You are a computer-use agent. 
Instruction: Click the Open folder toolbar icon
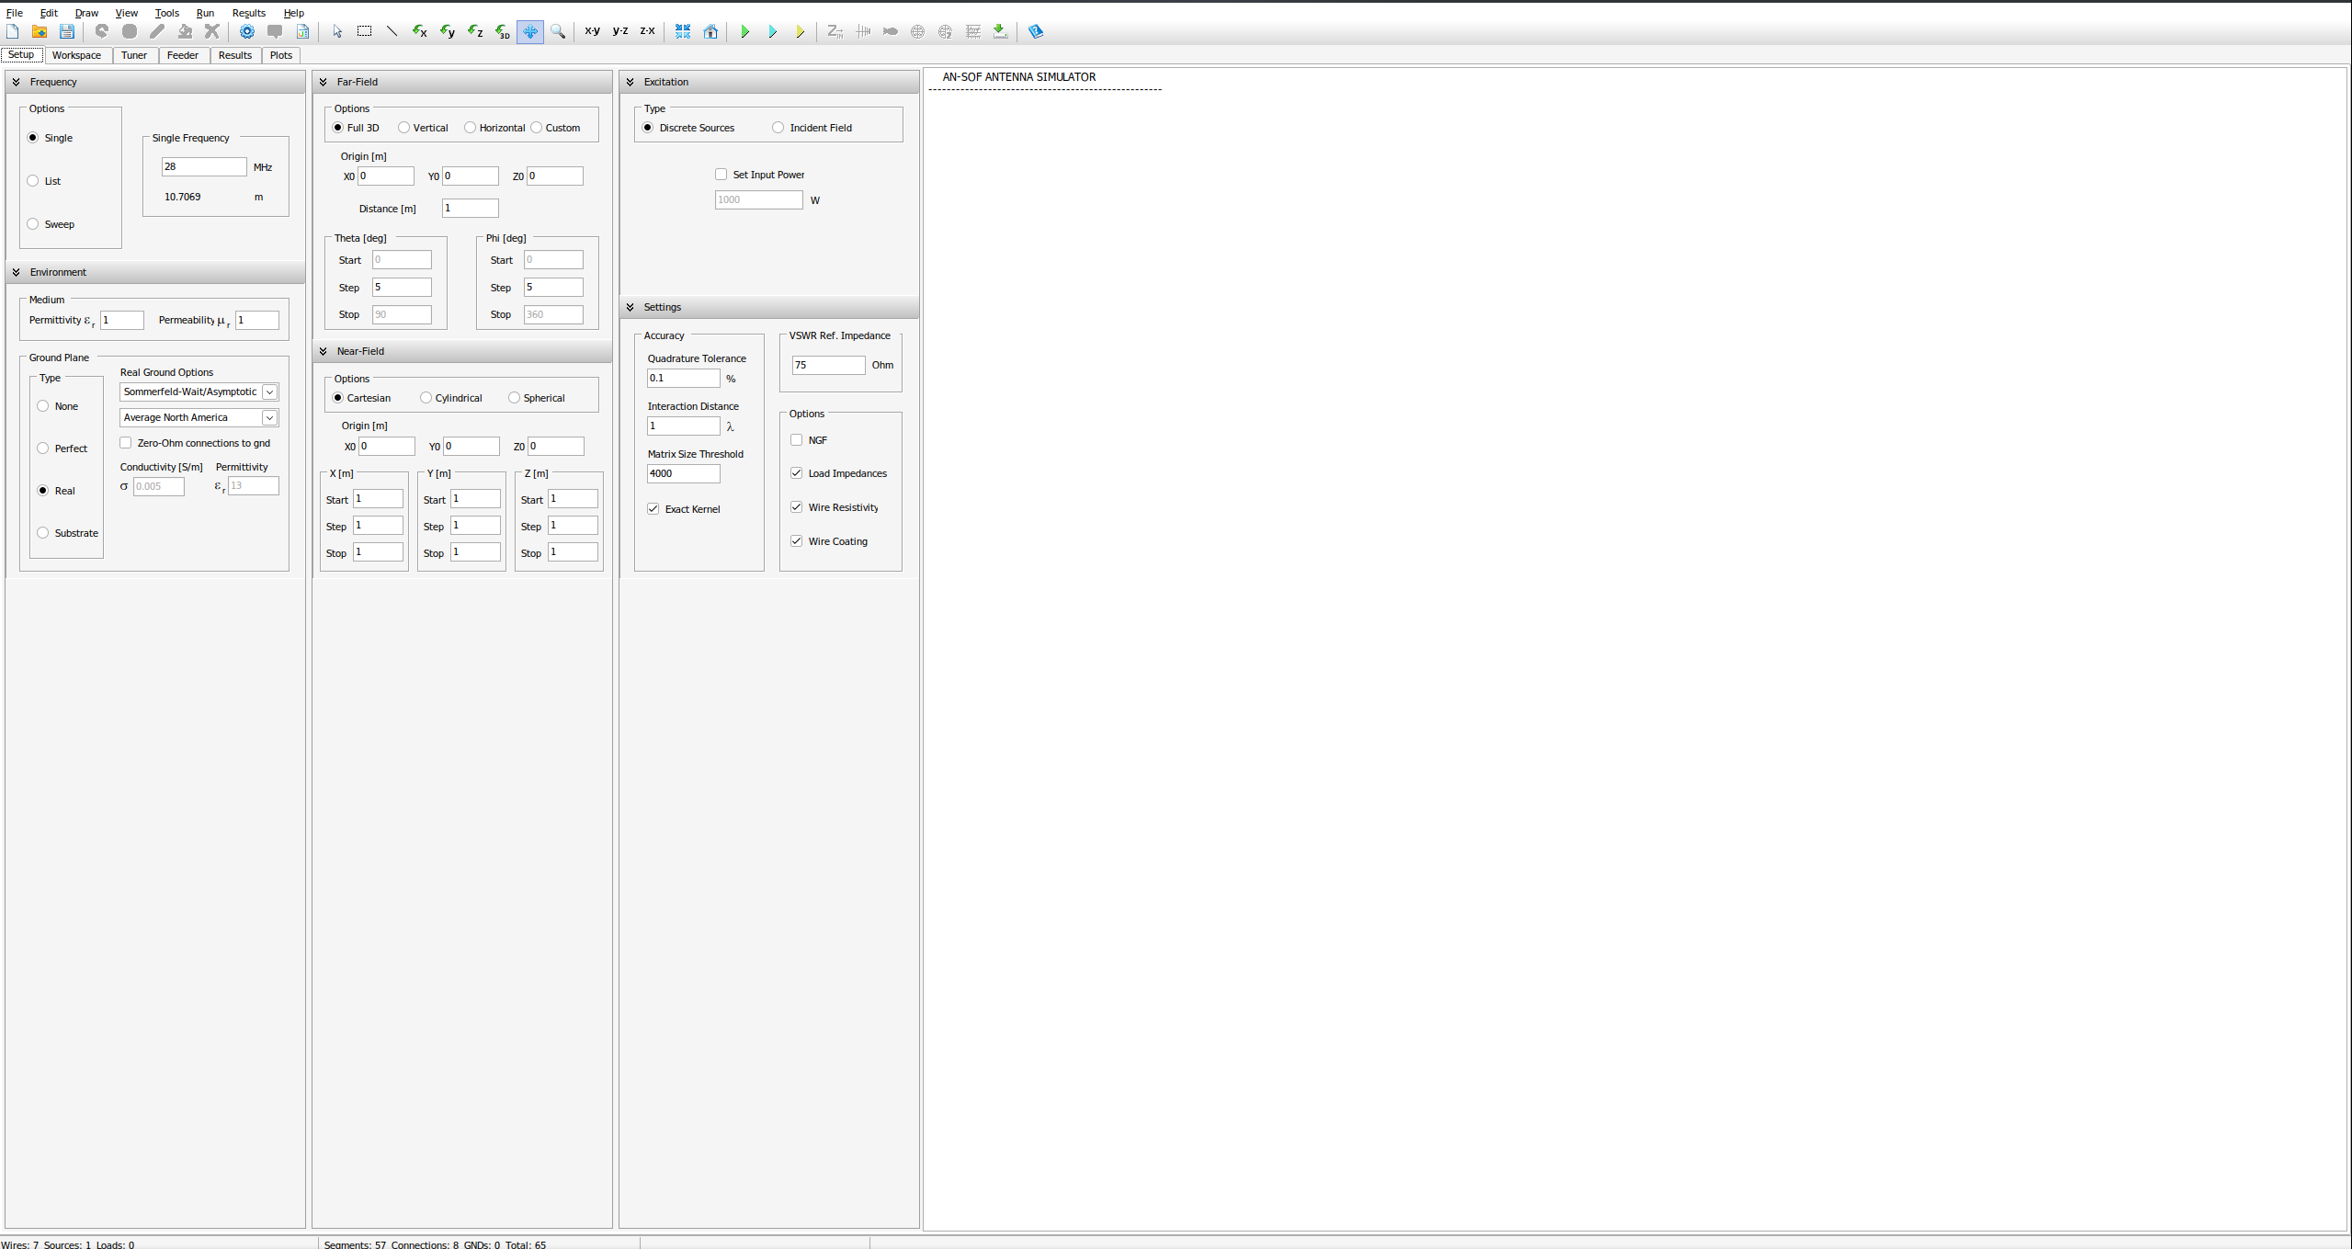pyautogui.click(x=40, y=31)
